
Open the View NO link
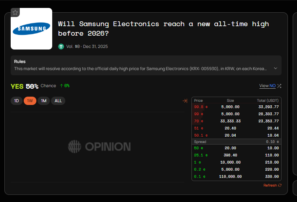267,86
